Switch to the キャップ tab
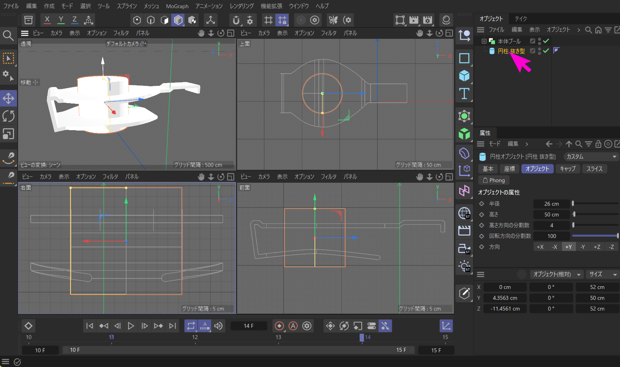 pos(567,169)
